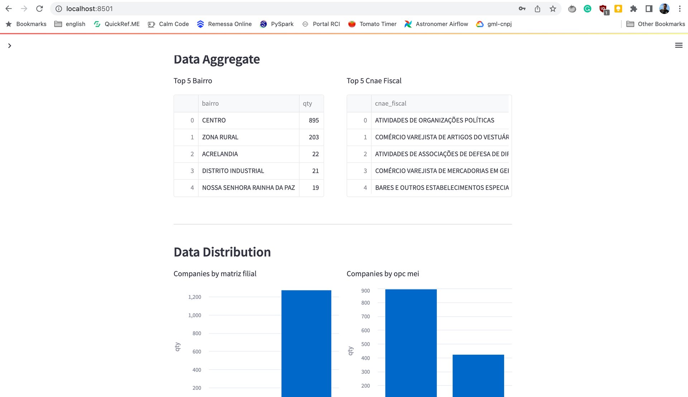
Task: Bookmark this page with the star icon
Action: click(552, 9)
